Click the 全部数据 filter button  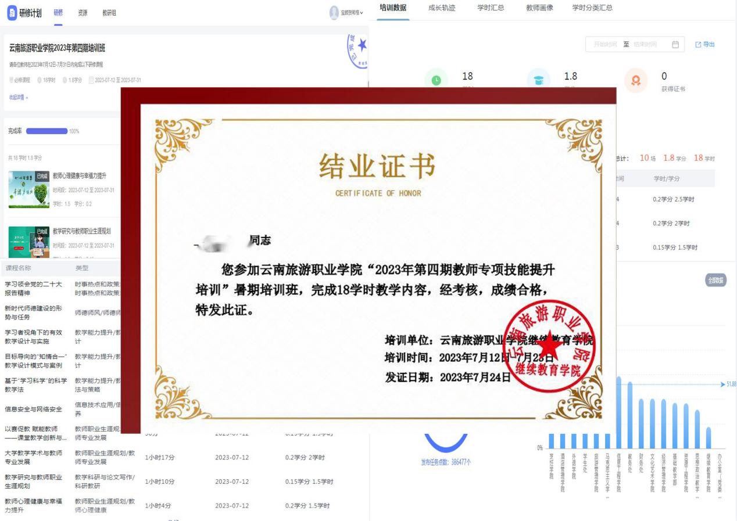(715, 281)
